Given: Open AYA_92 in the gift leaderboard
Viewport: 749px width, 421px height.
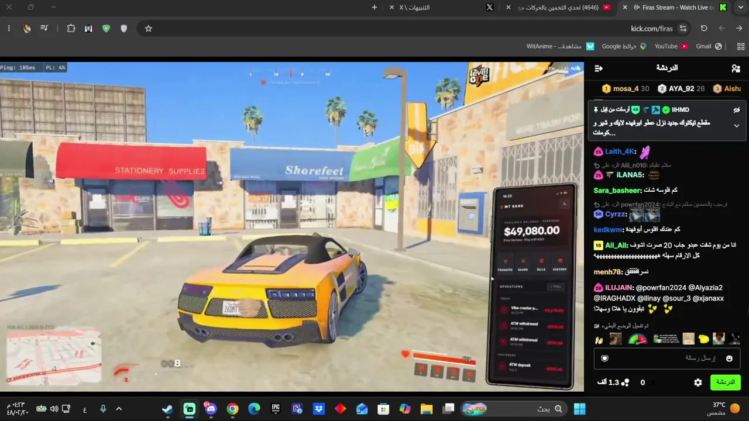Looking at the screenshot, I should (x=681, y=89).
